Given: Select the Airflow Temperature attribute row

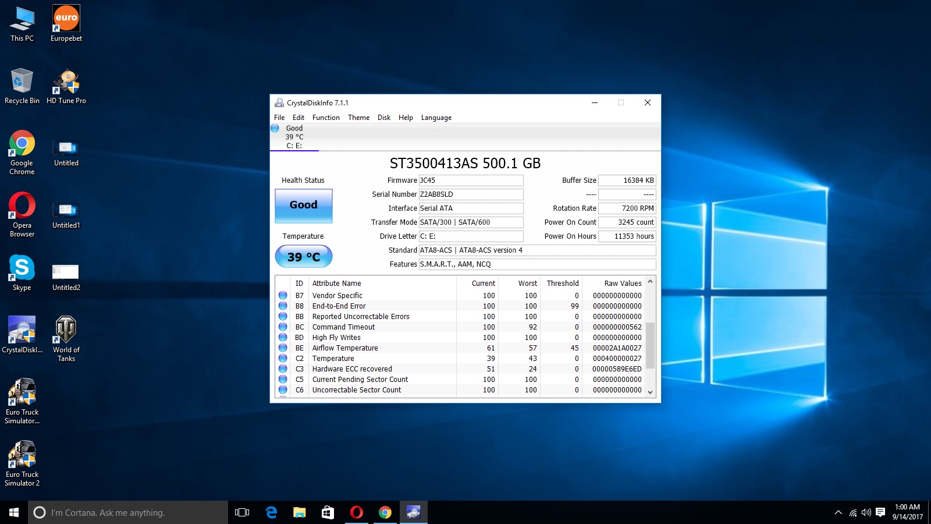Looking at the screenshot, I should point(344,348).
